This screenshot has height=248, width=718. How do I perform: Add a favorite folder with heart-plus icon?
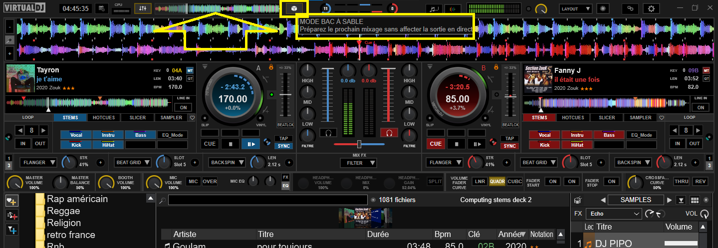11,201
